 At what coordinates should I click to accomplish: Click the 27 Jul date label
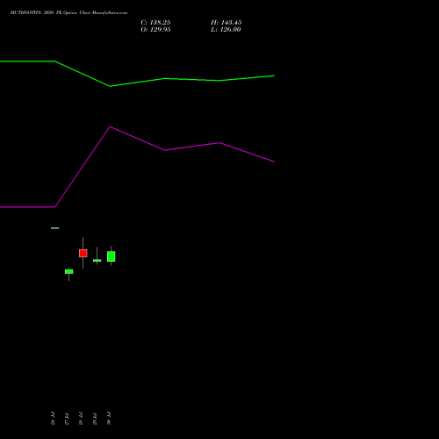click(67, 418)
